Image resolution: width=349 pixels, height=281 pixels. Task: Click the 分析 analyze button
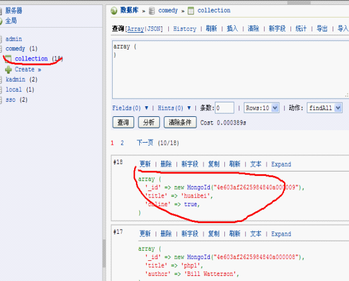(149, 123)
